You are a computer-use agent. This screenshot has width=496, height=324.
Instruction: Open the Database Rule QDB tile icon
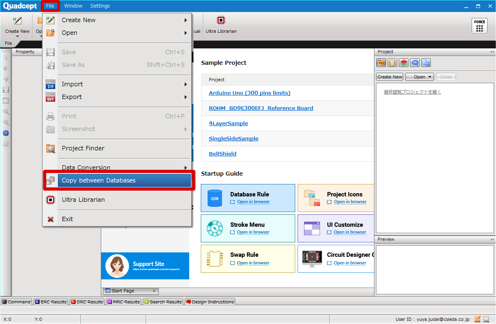click(215, 198)
